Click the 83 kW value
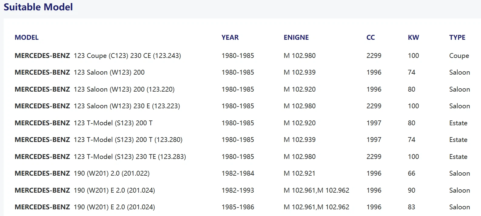Image resolution: width=481 pixels, height=216 pixels. pyautogui.click(x=412, y=207)
